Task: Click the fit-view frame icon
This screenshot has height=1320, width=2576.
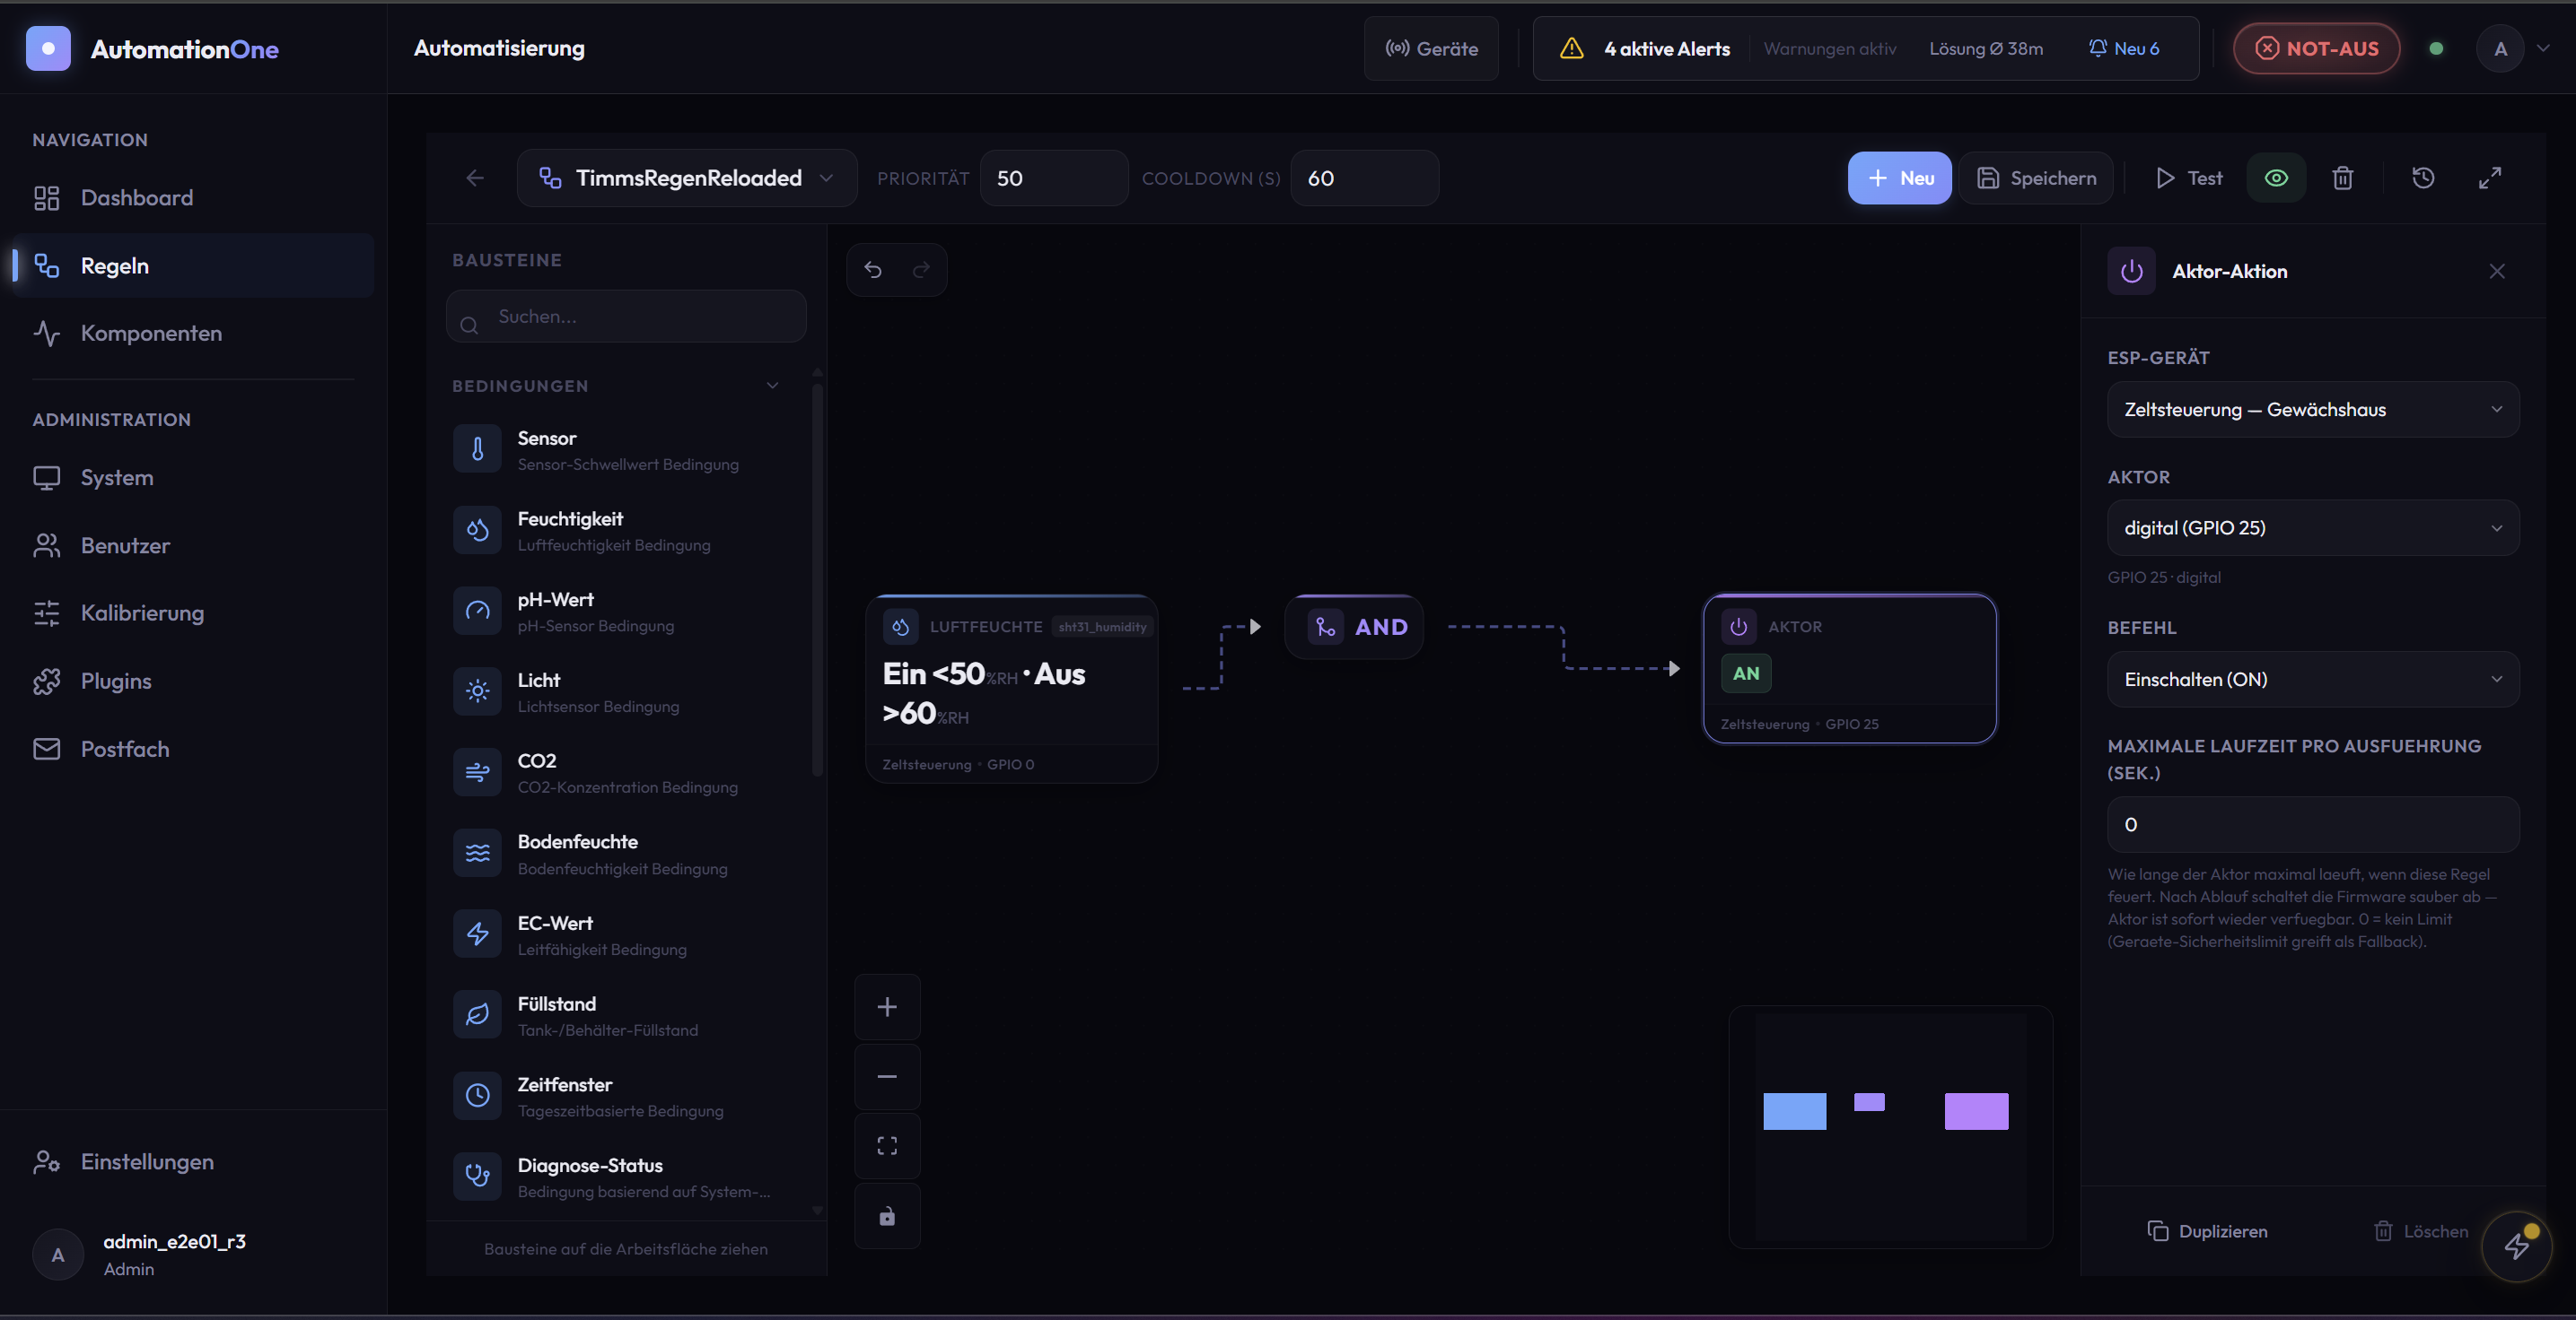Action: coord(887,1145)
